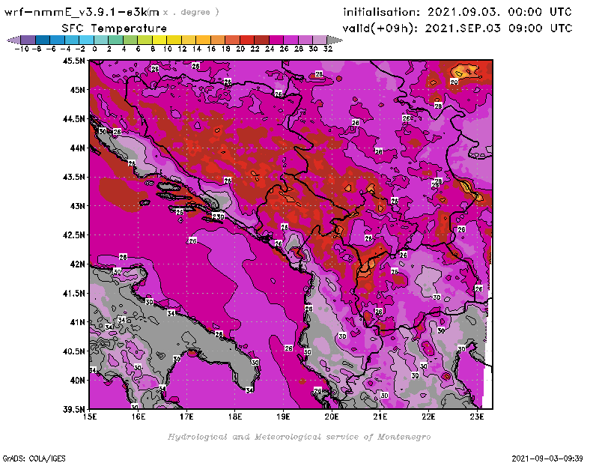Click the '43.5N' latitude axis label
The height and width of the screenshot is (463, 599).
coord(73,177)
